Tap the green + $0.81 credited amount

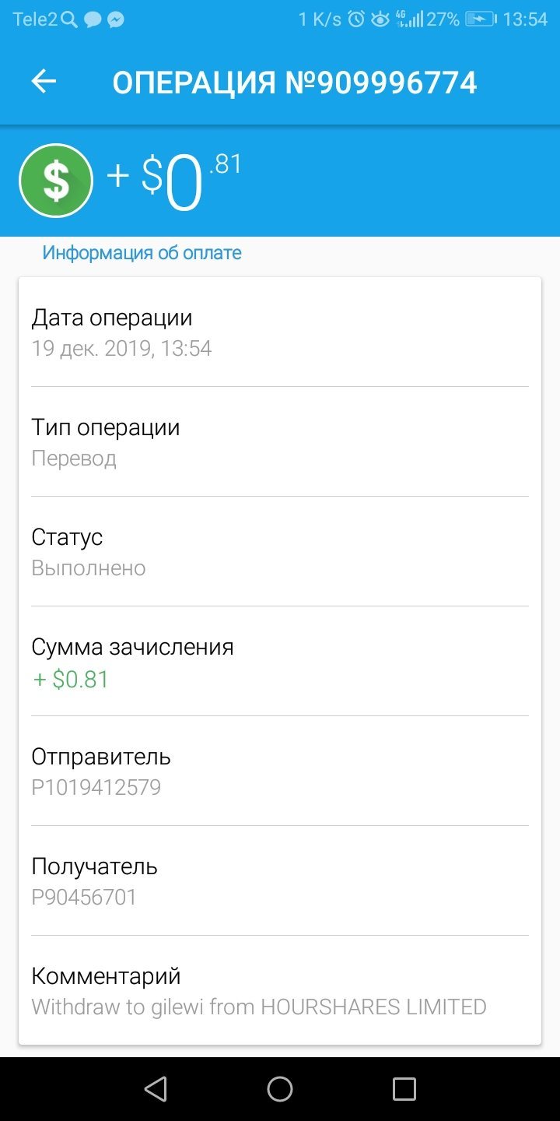coord(71,680)
